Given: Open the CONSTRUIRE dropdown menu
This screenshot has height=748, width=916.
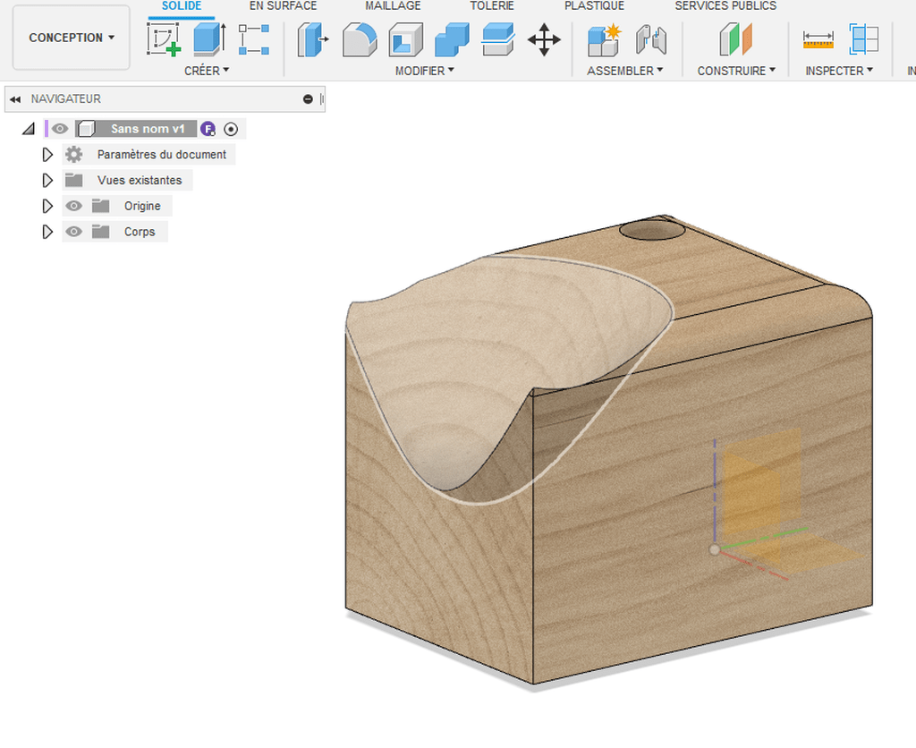Looking at the screenshot, I should point(736,71).
